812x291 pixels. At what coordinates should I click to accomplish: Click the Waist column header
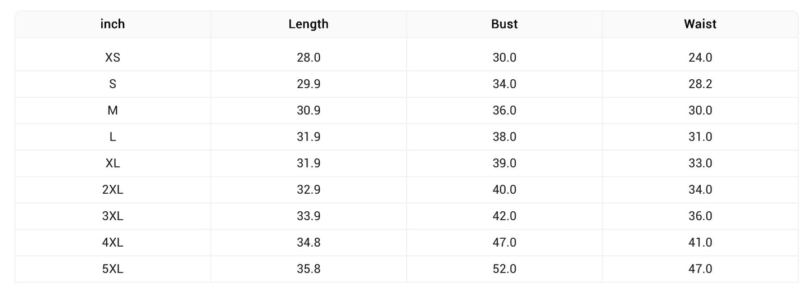click(700, 24)
